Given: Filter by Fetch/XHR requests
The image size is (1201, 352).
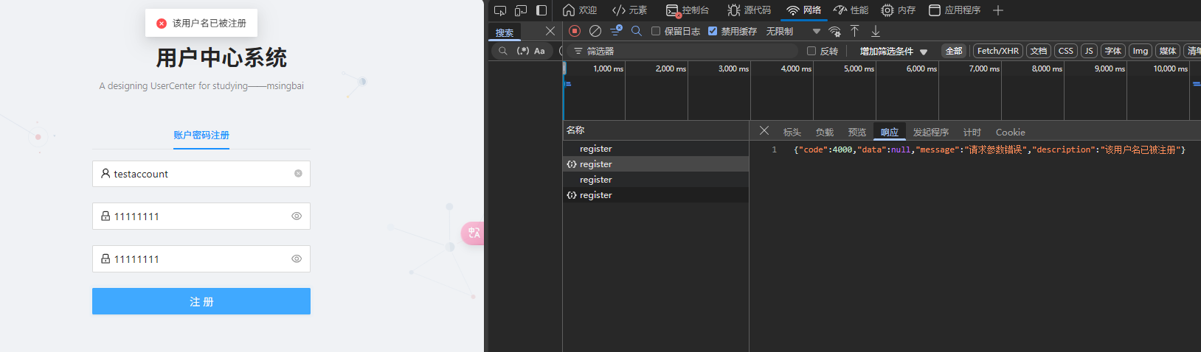Looking at the screenshot, I should pyautogui.click(x=997, y=51).
